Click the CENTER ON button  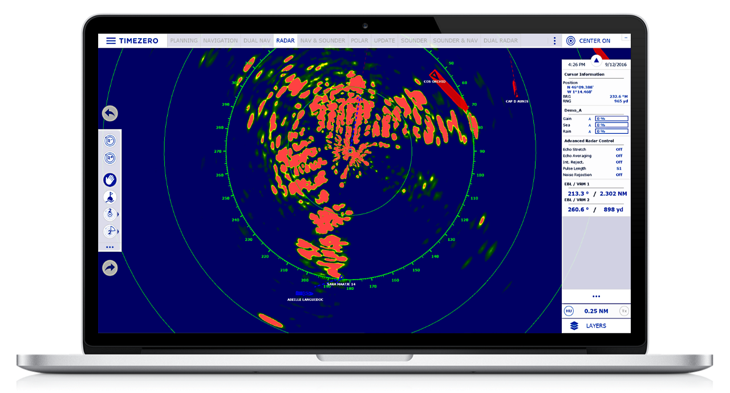tap(588, 41)
